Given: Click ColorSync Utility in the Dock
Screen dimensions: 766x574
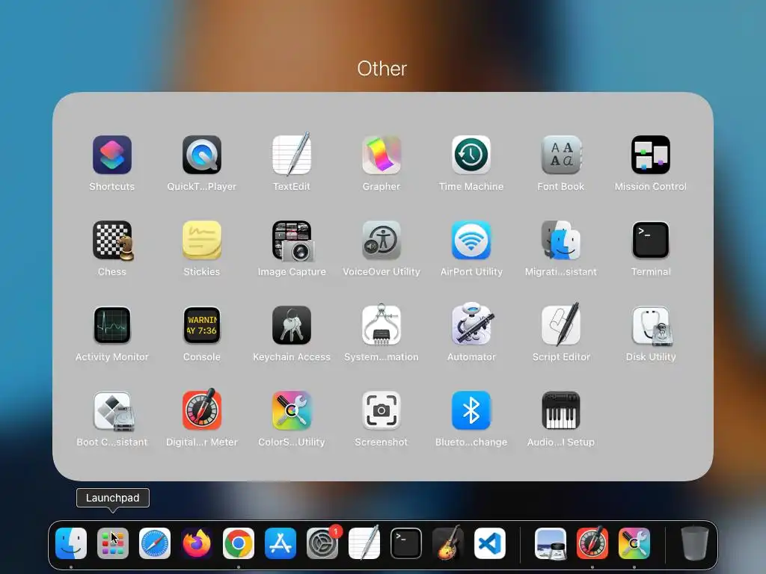Looking at the screenshot, I should coord(634,543).
